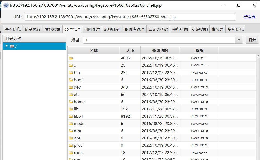The width and height of the screenshot is (260, 160).
Task: Click the size value 8192
Action: [x=125, y=116]
